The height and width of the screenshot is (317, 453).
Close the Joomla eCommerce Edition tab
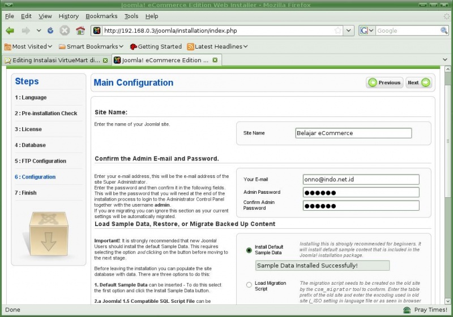click(215, 60)
